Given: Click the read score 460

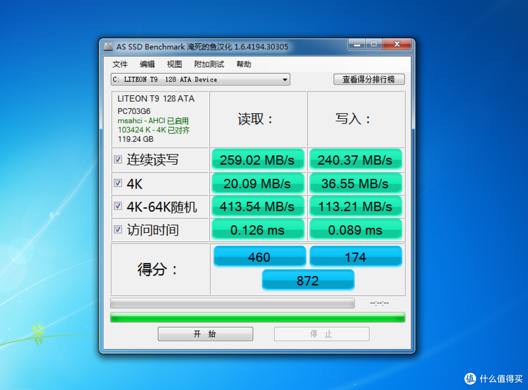Looking at the screenshot, I should click(259, 257).
